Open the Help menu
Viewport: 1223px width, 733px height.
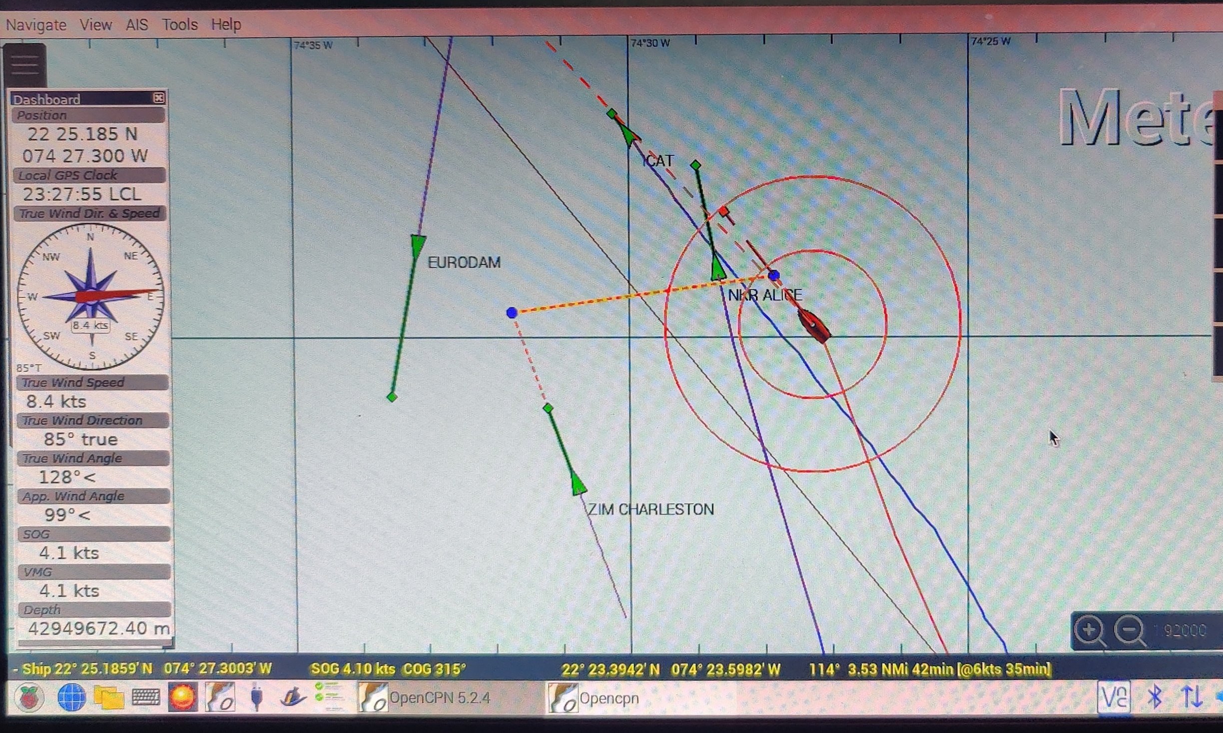click(x=226, y=24)
